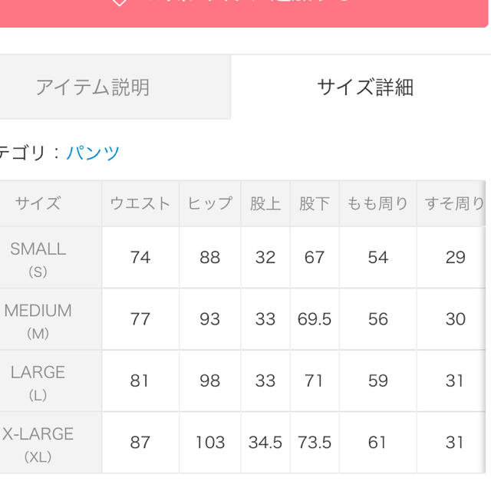Click the pink favorite button

[244, 13]
